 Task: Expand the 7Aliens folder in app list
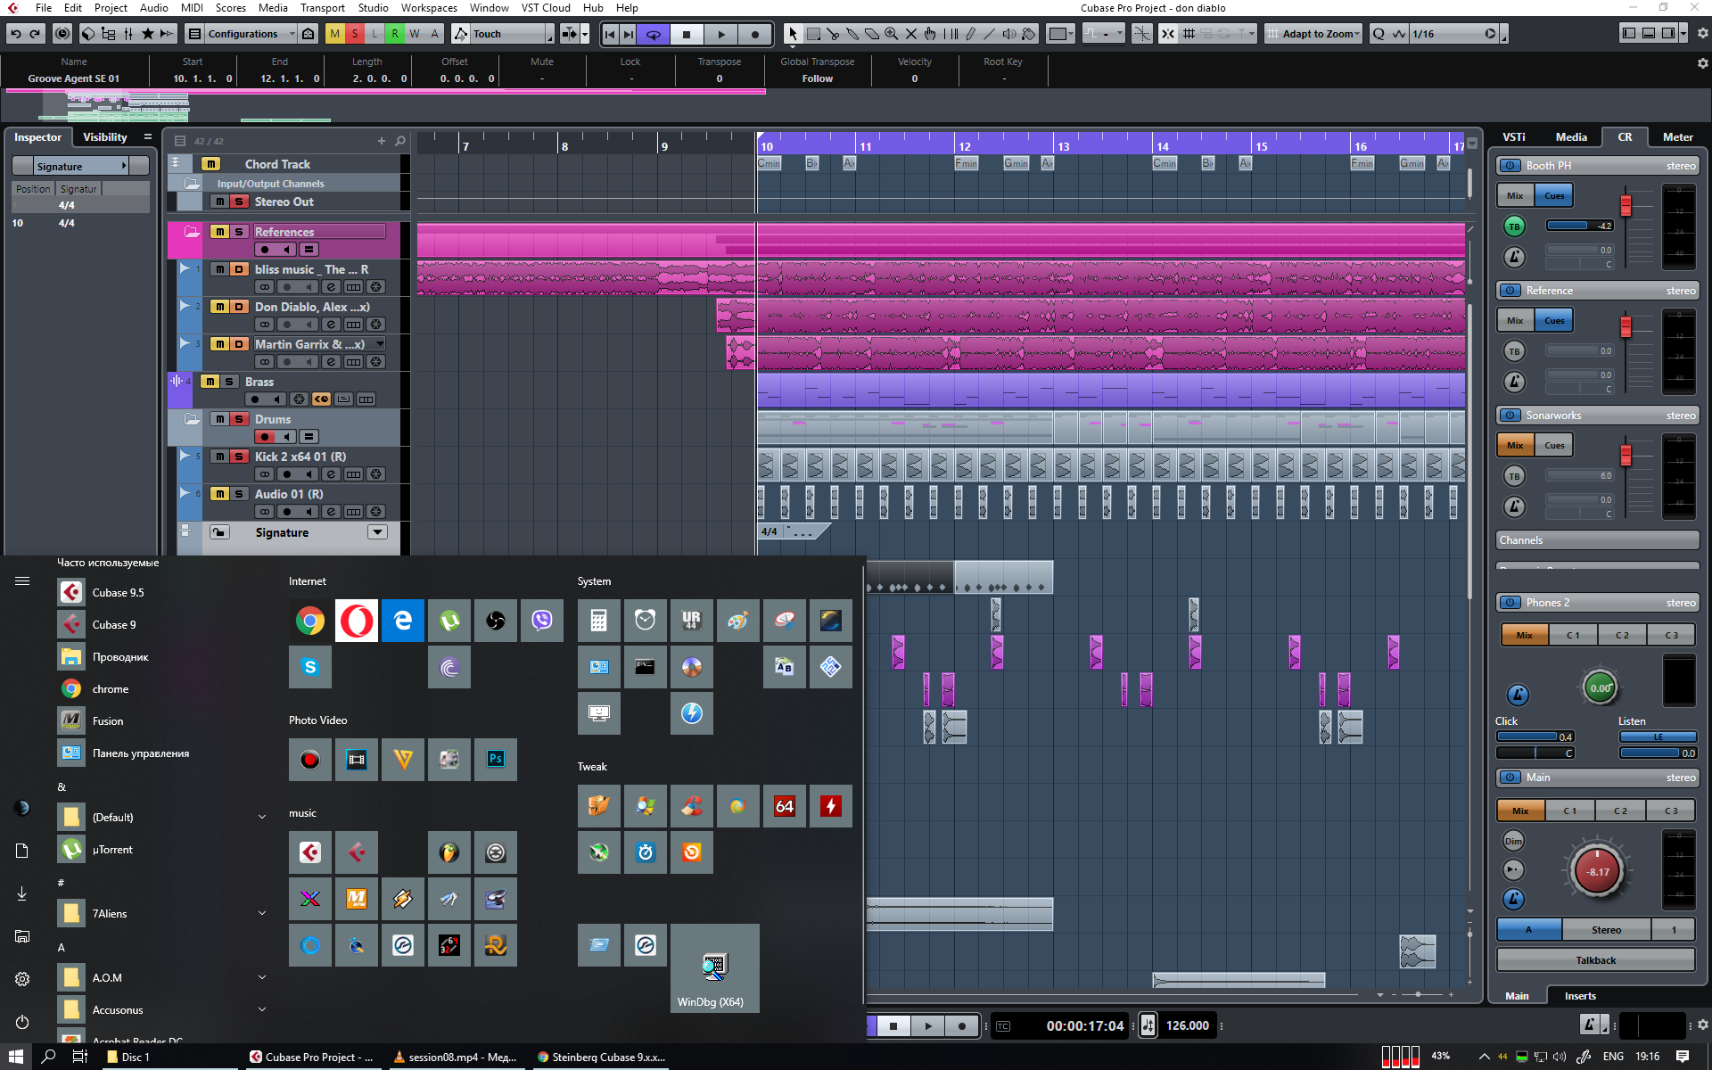click(261, 913)
